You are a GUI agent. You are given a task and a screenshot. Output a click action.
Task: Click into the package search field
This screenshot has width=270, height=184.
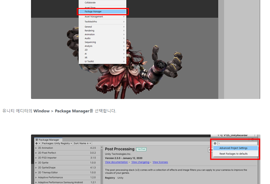coord(238,144)
